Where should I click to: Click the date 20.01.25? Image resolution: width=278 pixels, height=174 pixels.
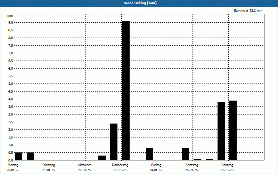point(13,170)
